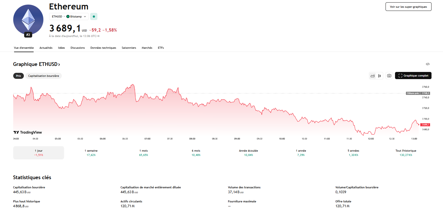Select the Prix chart pill

19,76
